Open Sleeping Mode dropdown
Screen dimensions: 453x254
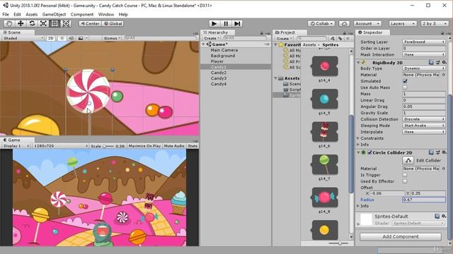coord(424,126)
